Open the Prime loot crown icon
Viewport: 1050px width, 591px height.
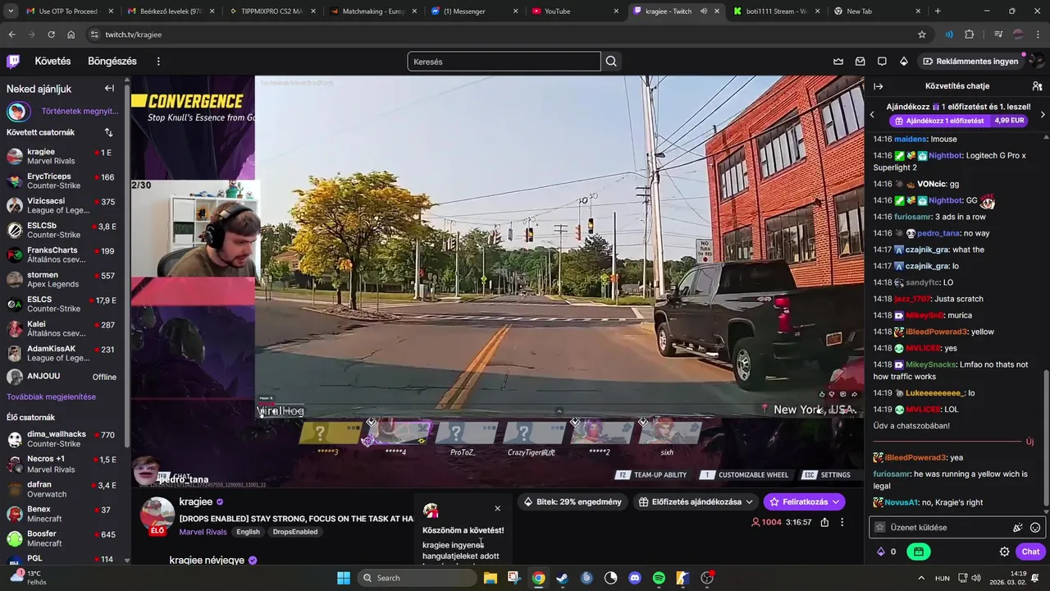pyautogui.click(x=838, y=61)
